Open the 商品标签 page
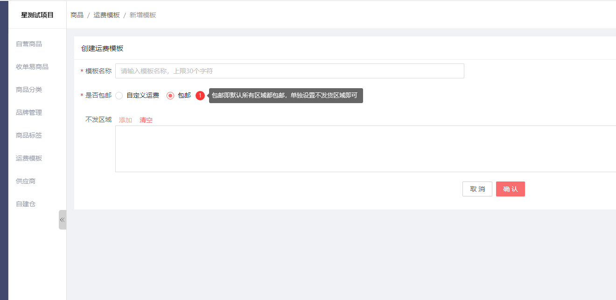The height and width of the screenshot is (300, 616). pyautogui.click(x=29, y=135)
